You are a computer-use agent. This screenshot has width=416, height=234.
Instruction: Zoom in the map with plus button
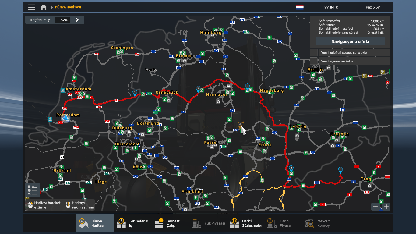(386, 207)
